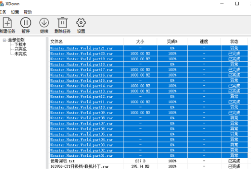This screenshot has height=175, width=251.
Task: Select the 全部任务 tree item
Action: click(16, 40)
